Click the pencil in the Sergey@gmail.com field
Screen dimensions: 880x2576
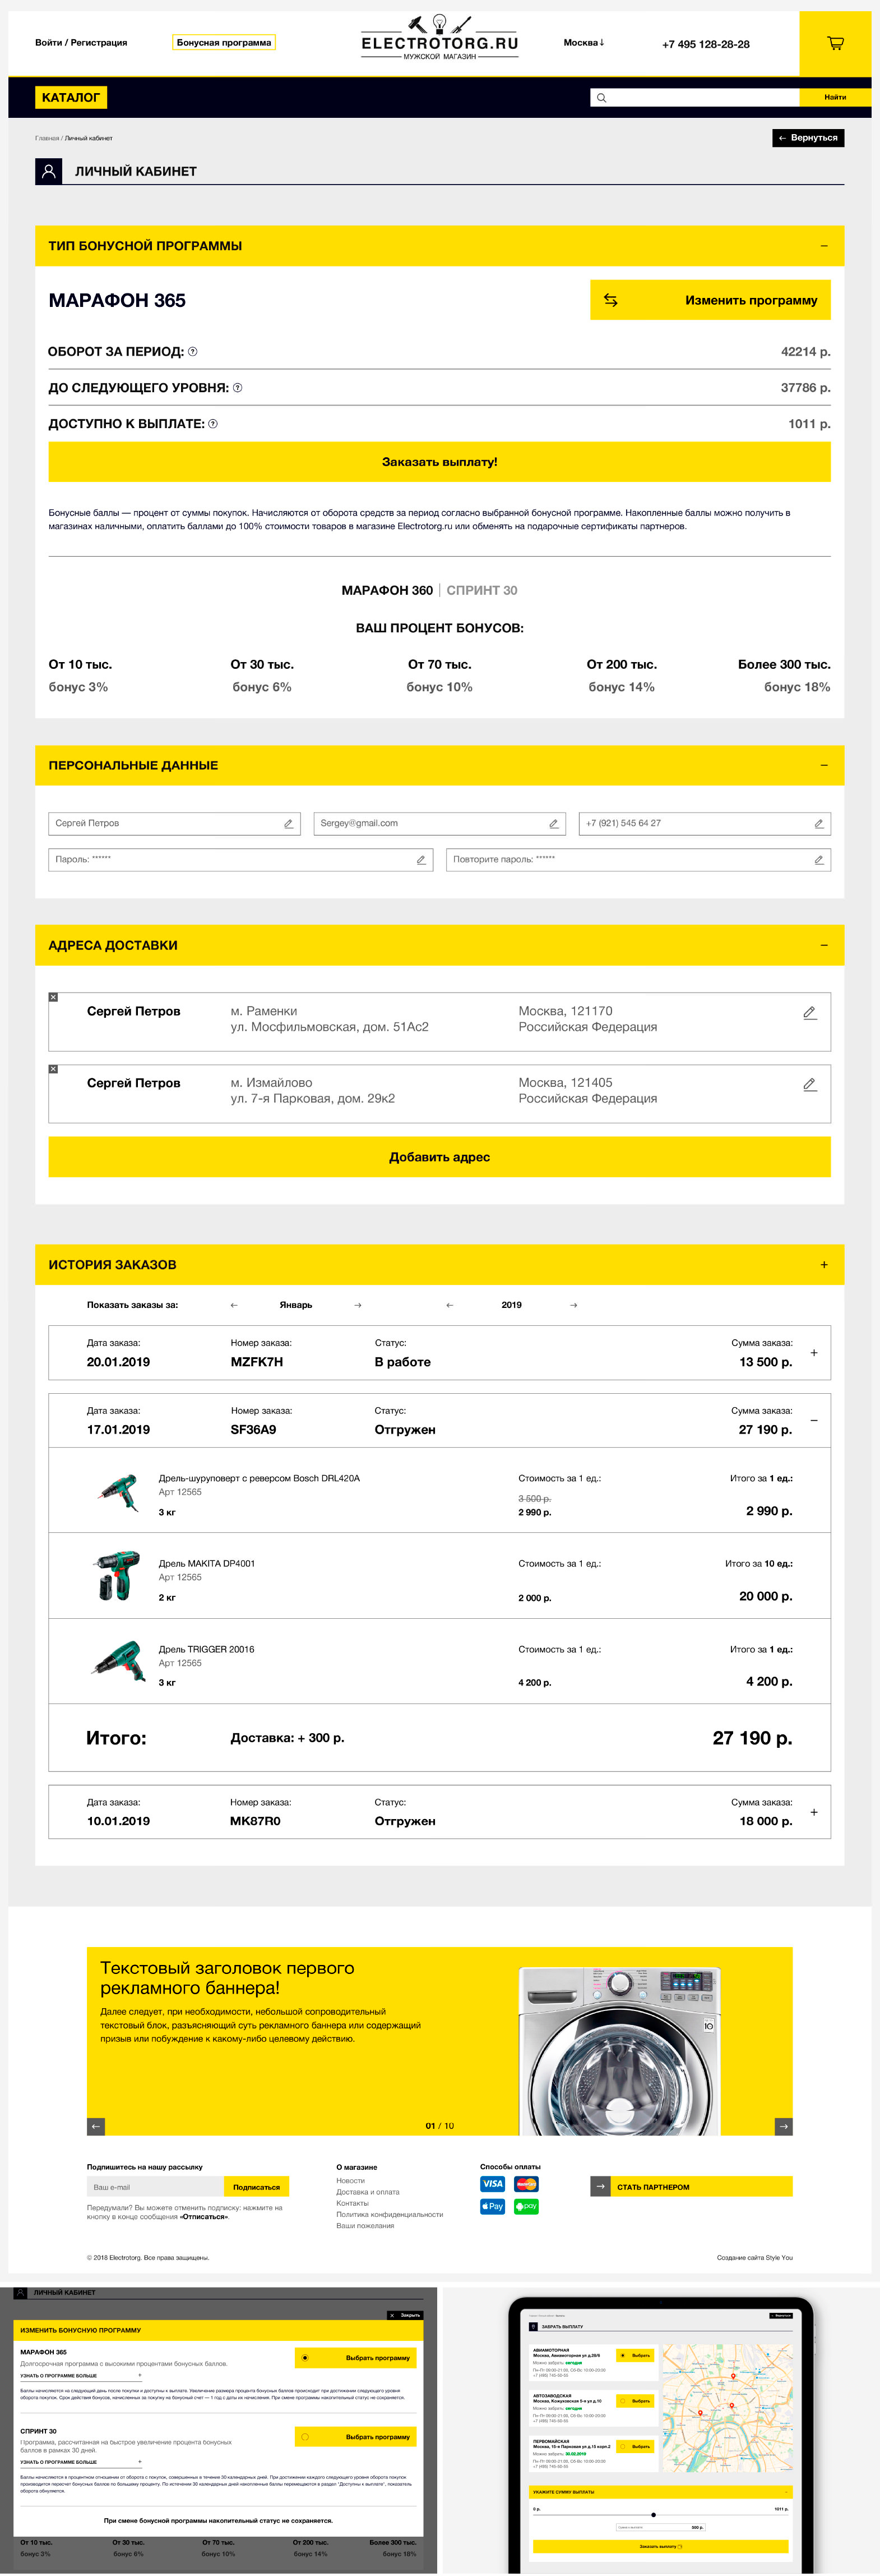click(x=553, y=823)
